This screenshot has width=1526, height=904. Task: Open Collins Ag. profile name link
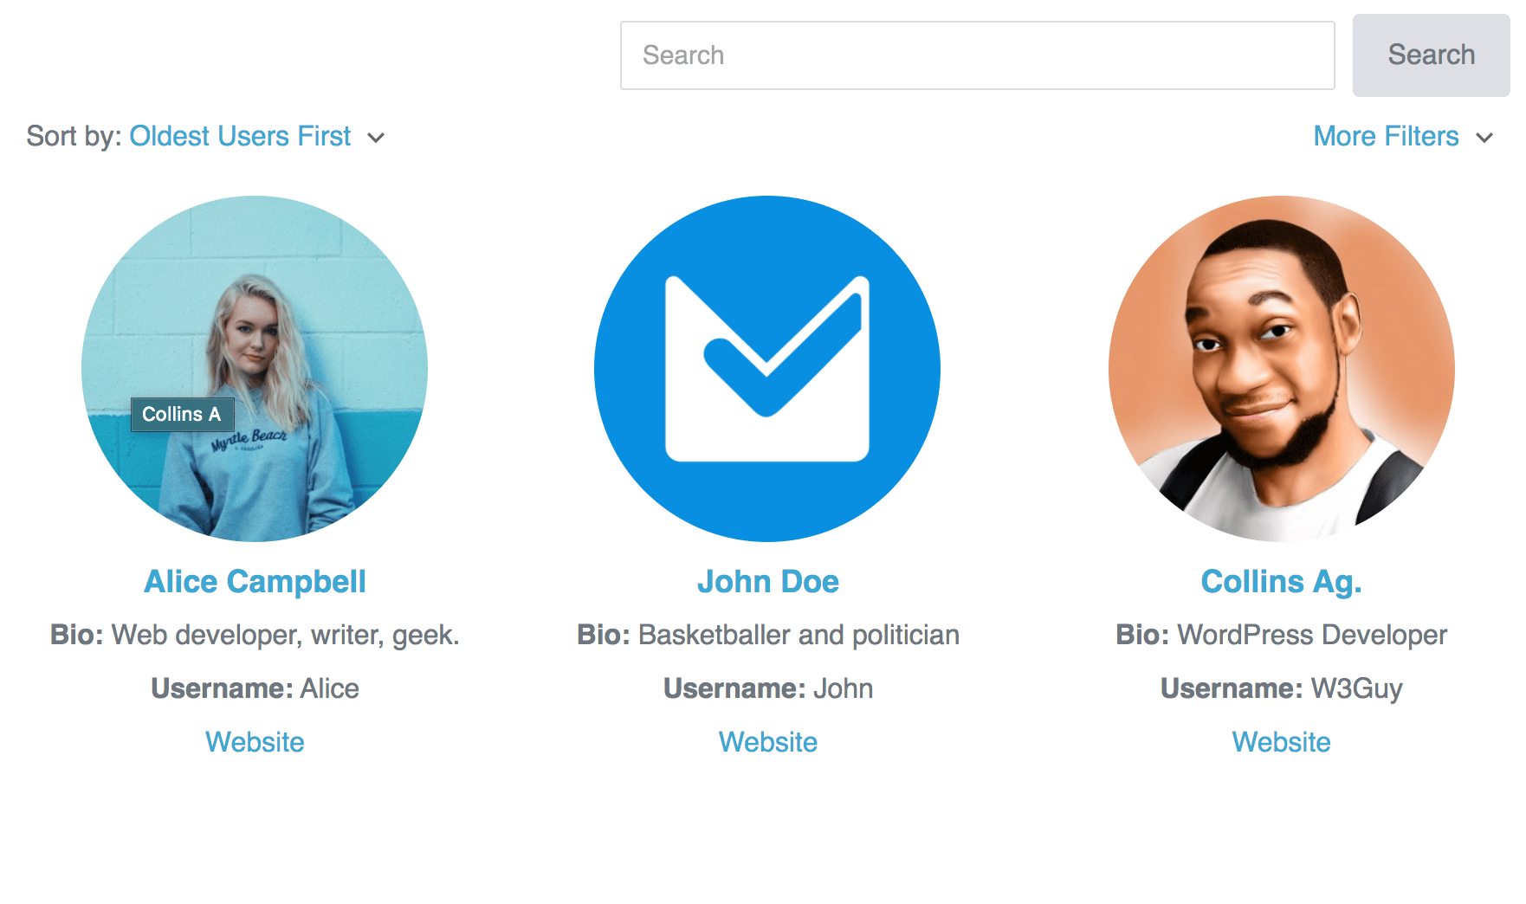tap(1281, 582)
